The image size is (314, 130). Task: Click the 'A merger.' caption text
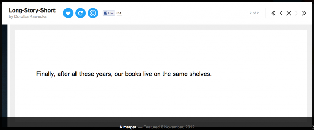pos(128,127)
